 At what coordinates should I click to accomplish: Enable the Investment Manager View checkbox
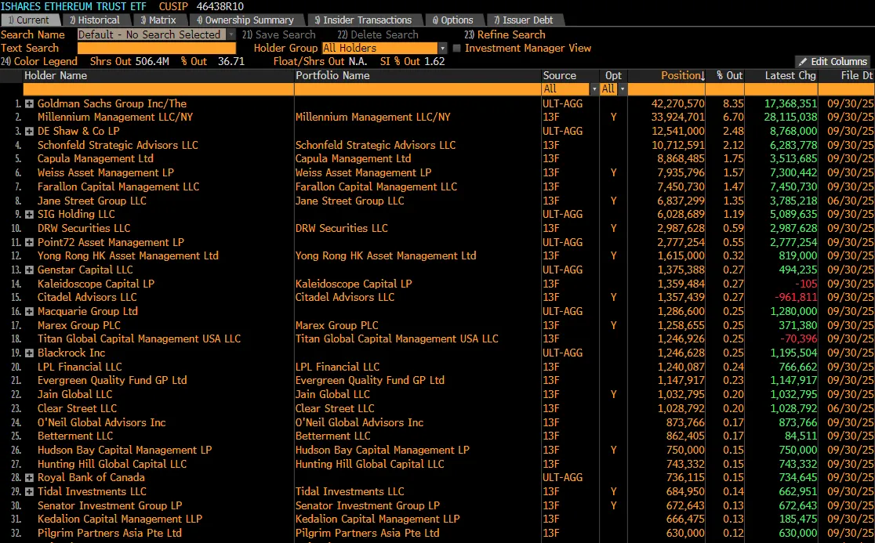(456, 49)
